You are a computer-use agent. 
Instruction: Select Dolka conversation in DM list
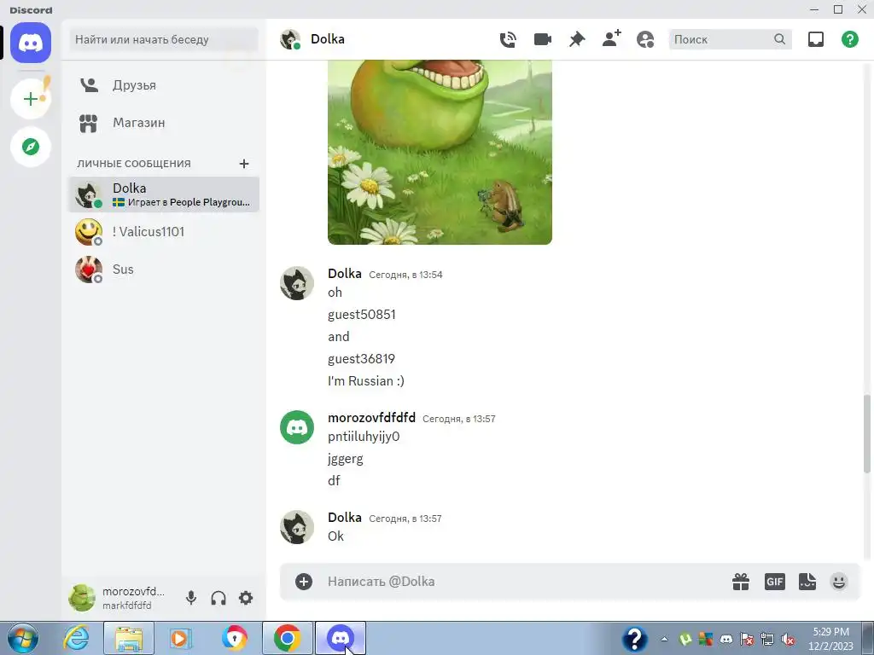coord(164,194)
